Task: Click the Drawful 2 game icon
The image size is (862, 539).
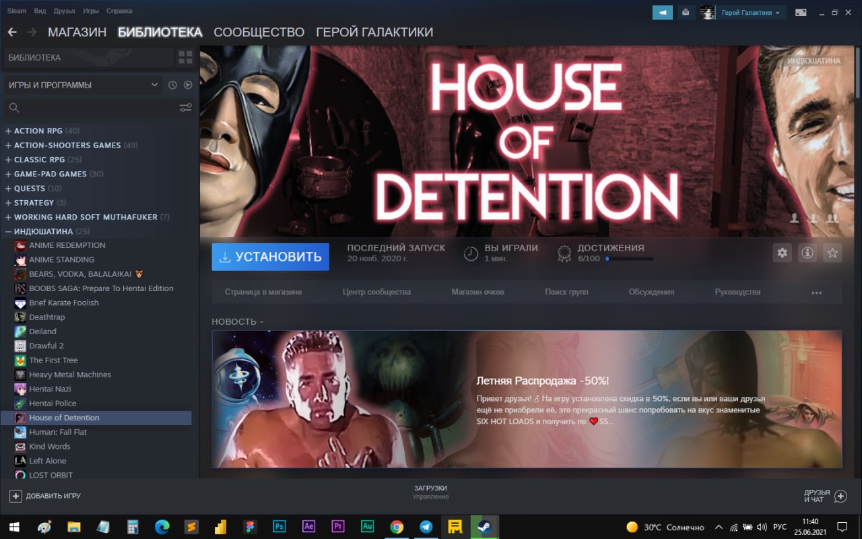Action: (21, 346)
